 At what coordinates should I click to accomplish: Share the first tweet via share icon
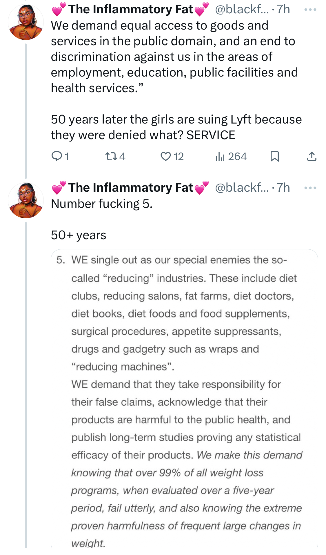tap(312, 157)
